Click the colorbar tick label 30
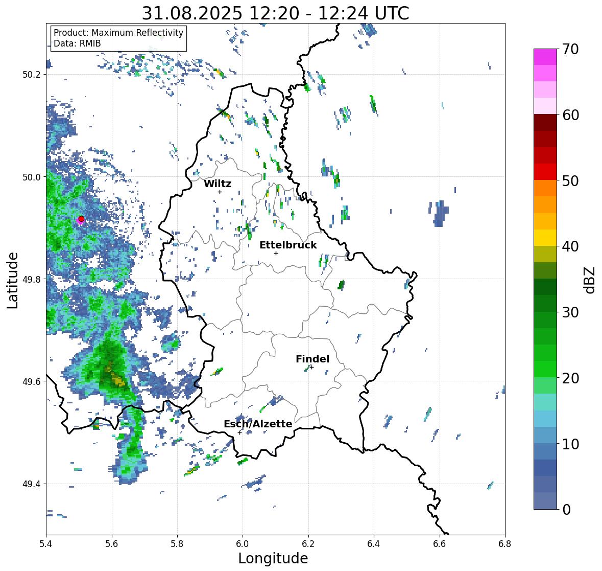602x571 pixels. tap(570, 312)
